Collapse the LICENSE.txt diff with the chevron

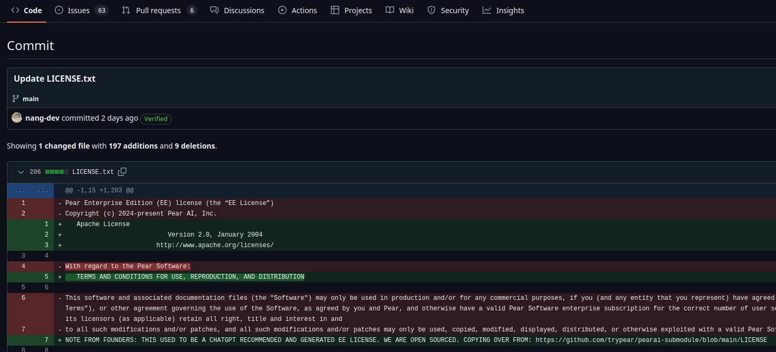21,172
